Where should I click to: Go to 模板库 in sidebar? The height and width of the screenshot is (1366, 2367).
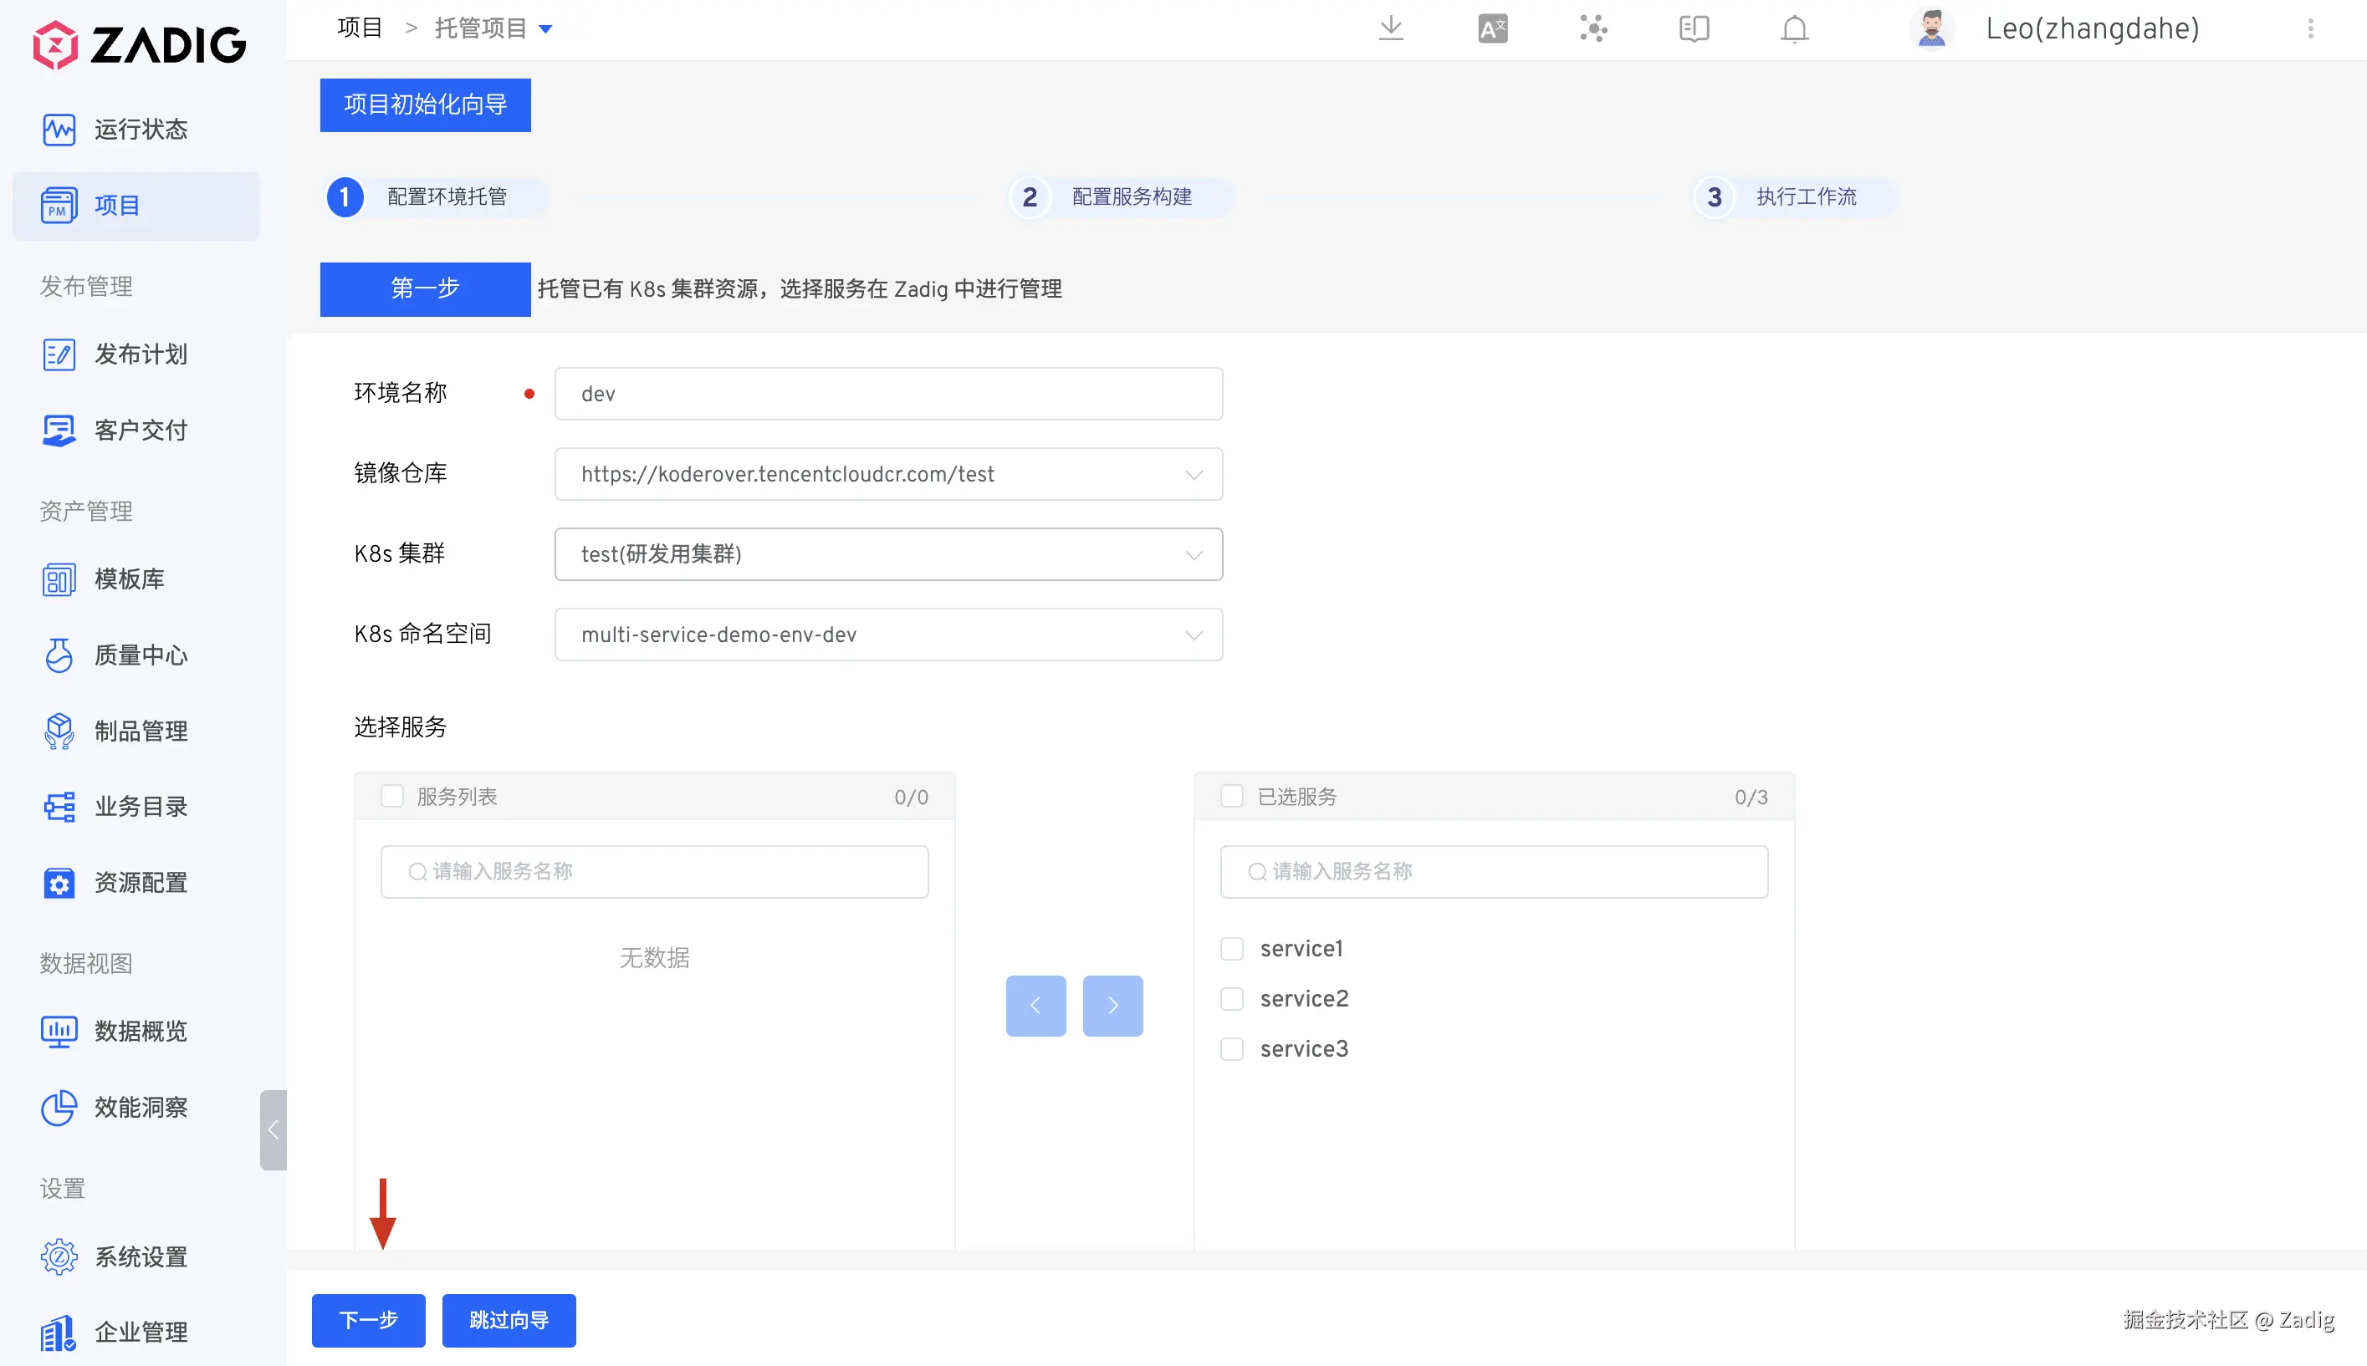129,579
